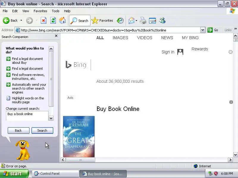Open the Favorites menu

(40, 11)
